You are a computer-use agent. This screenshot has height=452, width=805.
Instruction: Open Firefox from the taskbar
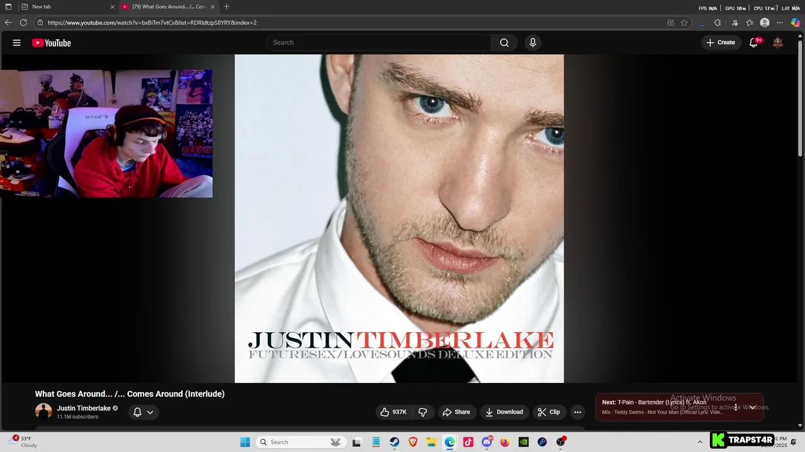505,442
